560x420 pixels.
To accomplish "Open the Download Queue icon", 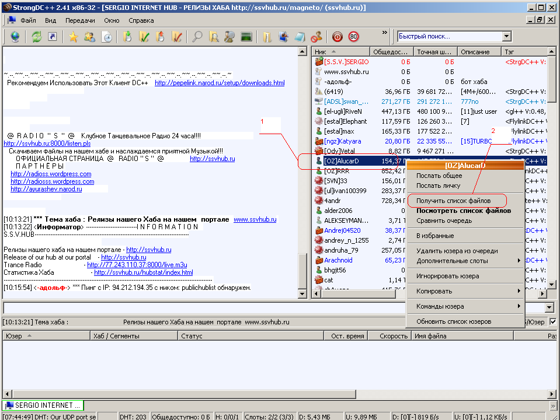I will 127,37.
